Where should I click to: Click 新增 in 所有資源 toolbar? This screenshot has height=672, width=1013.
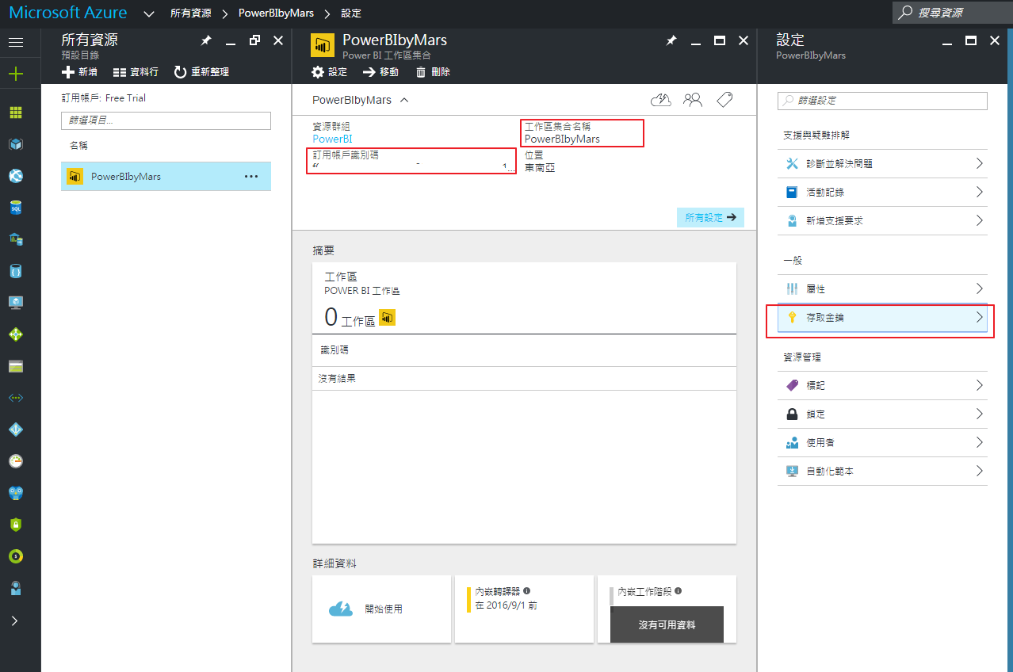pyautogui.click(x=80, y=72)
